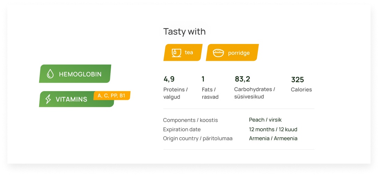Select the orange porridge tag
380x176 pixels.
click(232, 52)
